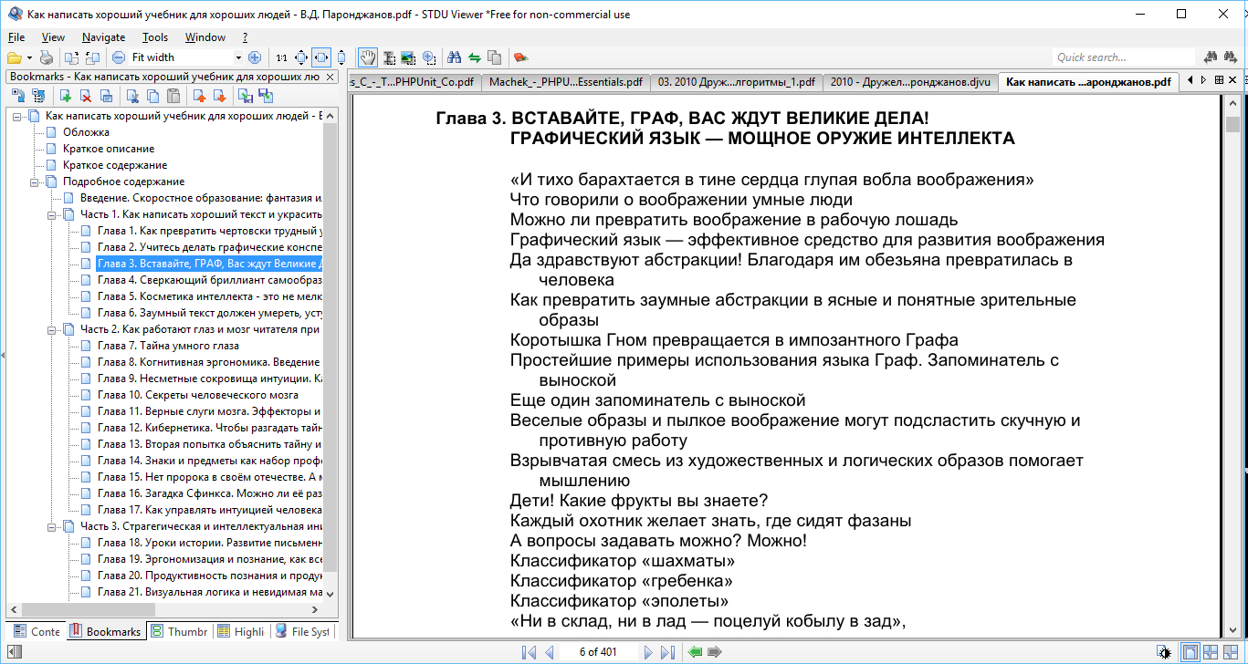Enable single page layout in status bar

tap(1190, 652)
